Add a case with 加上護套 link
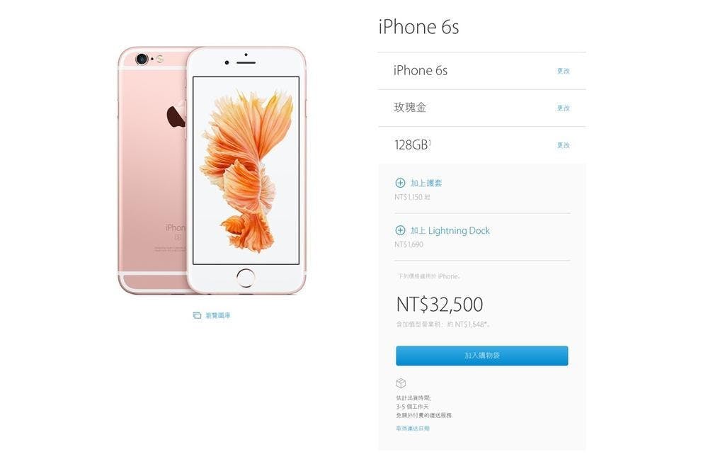The width and height of the screenshot is (725, 459). pyautogui.click(x=426, y=183)
